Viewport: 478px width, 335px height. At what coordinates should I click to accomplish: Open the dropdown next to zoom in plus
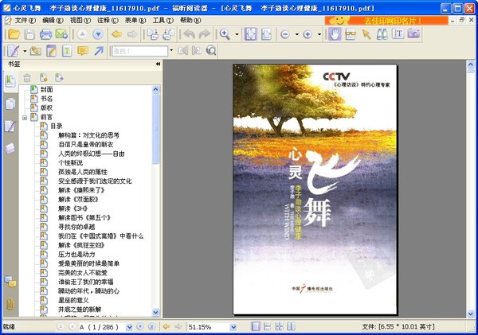[319, 34]
